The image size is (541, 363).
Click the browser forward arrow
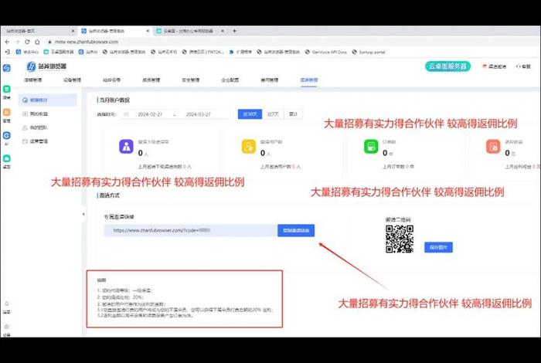17,42
